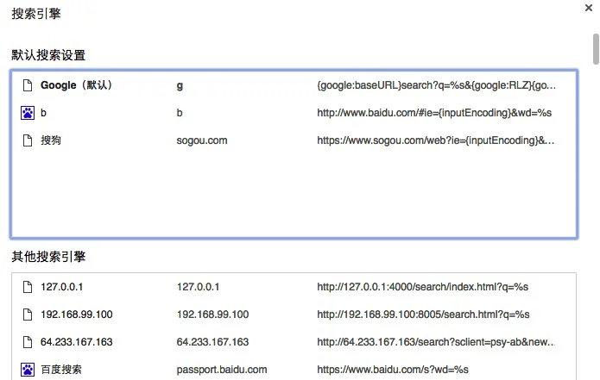Click the www.baidu.com/#ie= URL

pyautogui.click(x=434, y=113)
